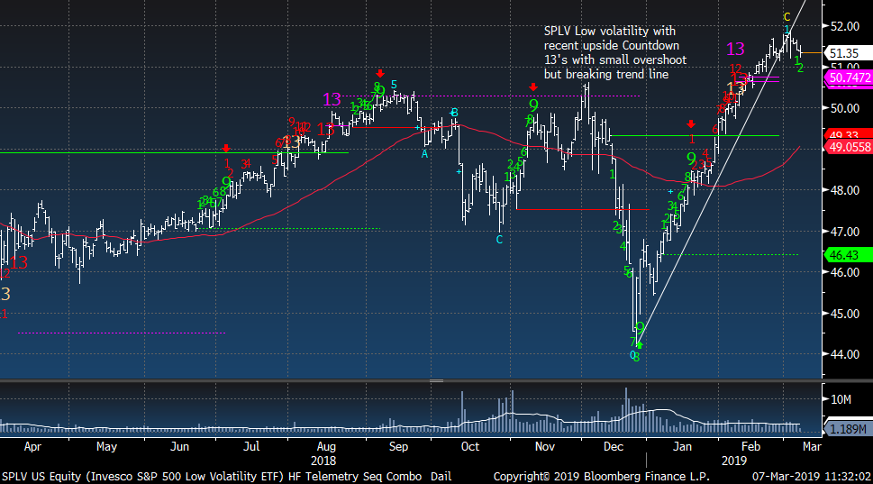
Task: Click the 10M volume axis label
Action: click(x=841, y=399)
